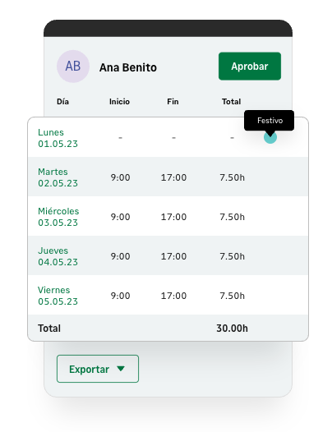Image resolution: width=332 pixels, height=432 pixels.
Task: Click the Día column header
Action: 63,102
